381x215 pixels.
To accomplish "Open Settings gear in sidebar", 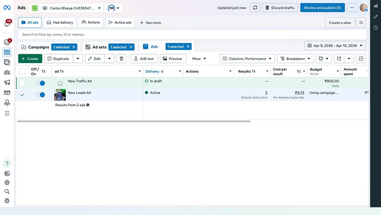I will tap(7, 183).
